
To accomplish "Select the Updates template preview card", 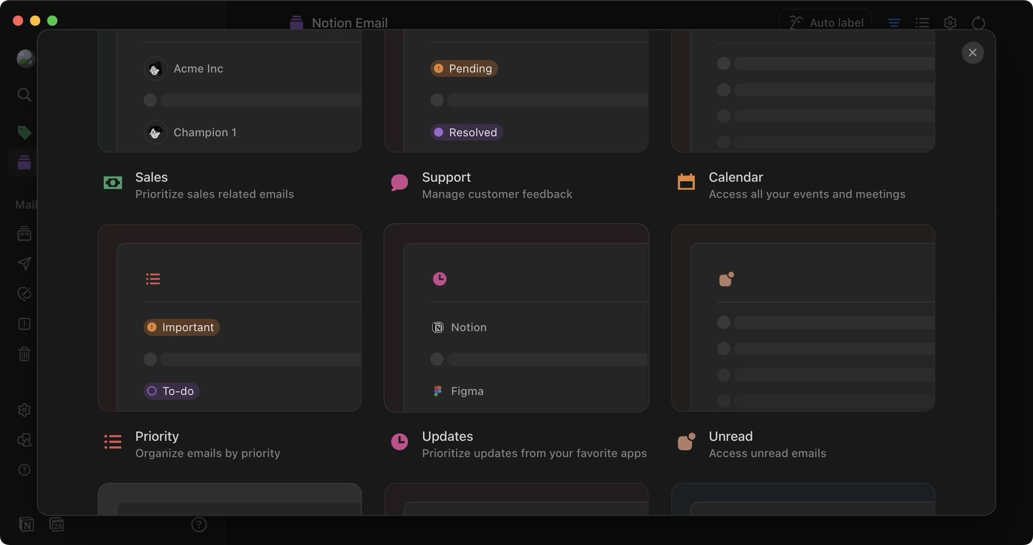I will click(x=516, y=318).
